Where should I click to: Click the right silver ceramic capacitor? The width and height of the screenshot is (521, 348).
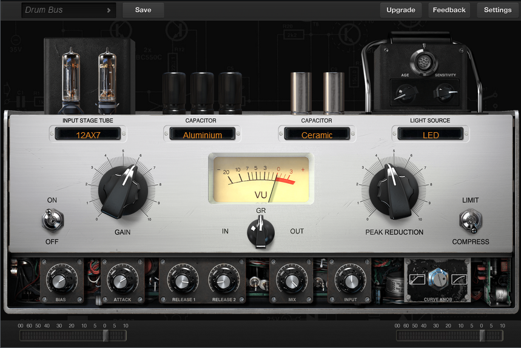tap(334, 93)
